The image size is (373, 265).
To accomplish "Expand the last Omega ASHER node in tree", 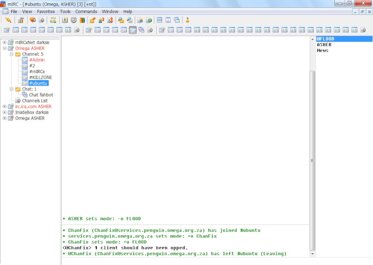I will coord(5,118).
